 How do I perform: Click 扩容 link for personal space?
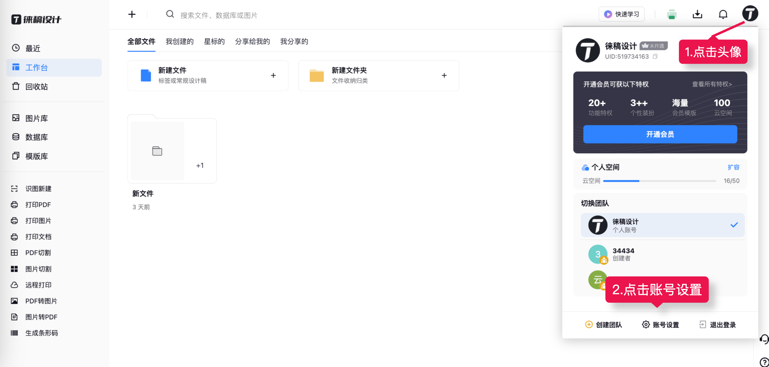(734, 167)
